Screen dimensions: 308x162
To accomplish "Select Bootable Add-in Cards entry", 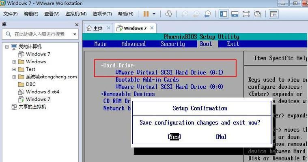I will (x=147, y=80).
